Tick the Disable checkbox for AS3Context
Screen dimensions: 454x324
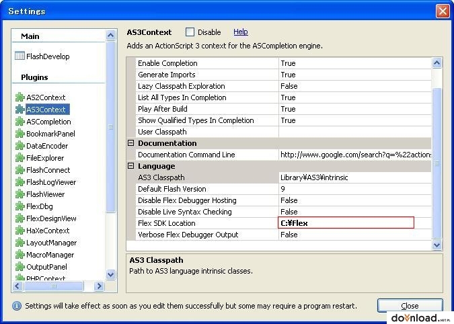(190, 32)
